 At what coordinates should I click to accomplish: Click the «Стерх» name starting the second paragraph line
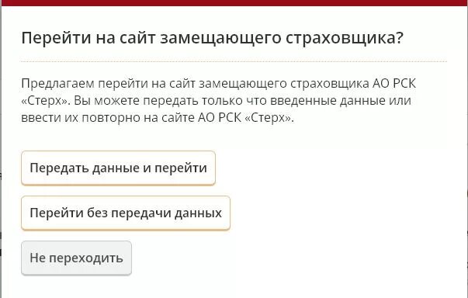[x=46, y=101]
